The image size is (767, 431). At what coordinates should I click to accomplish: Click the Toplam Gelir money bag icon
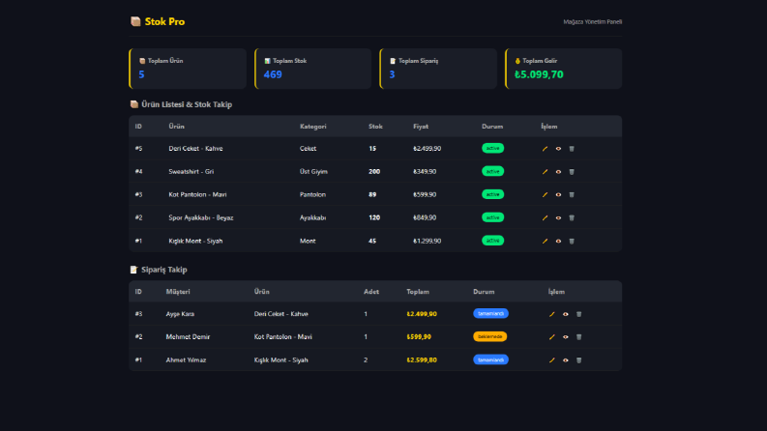click(x=517, y=61)
